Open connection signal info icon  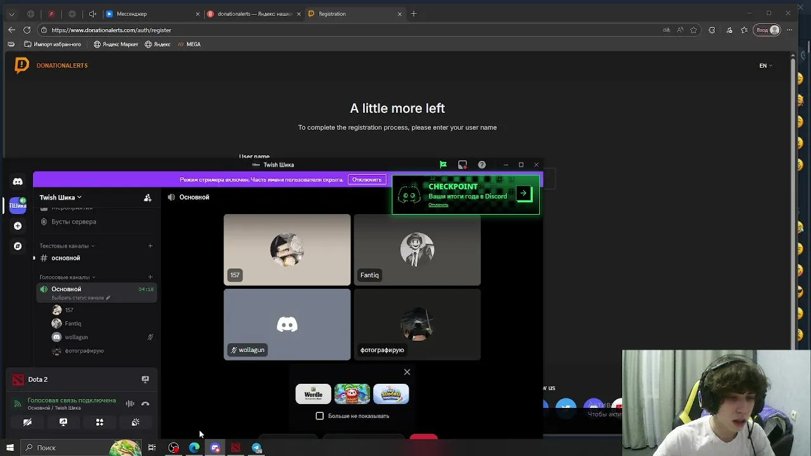18,404
